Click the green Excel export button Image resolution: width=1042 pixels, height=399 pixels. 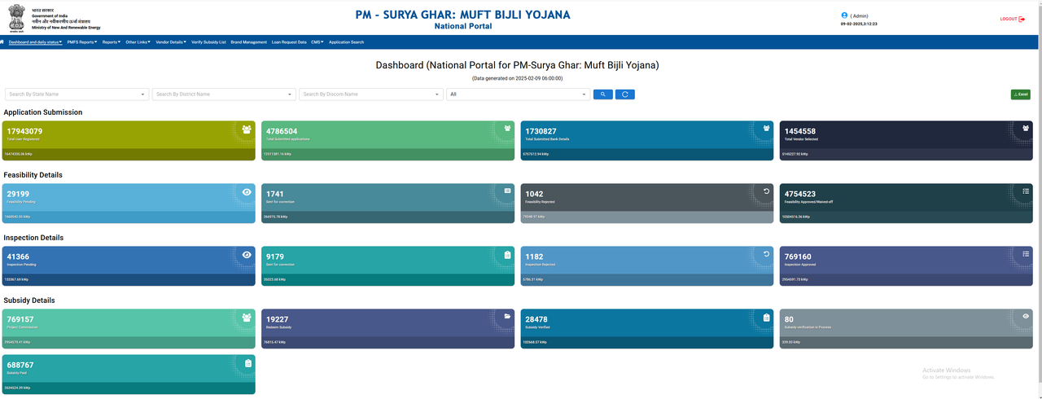coord(1020,94)
